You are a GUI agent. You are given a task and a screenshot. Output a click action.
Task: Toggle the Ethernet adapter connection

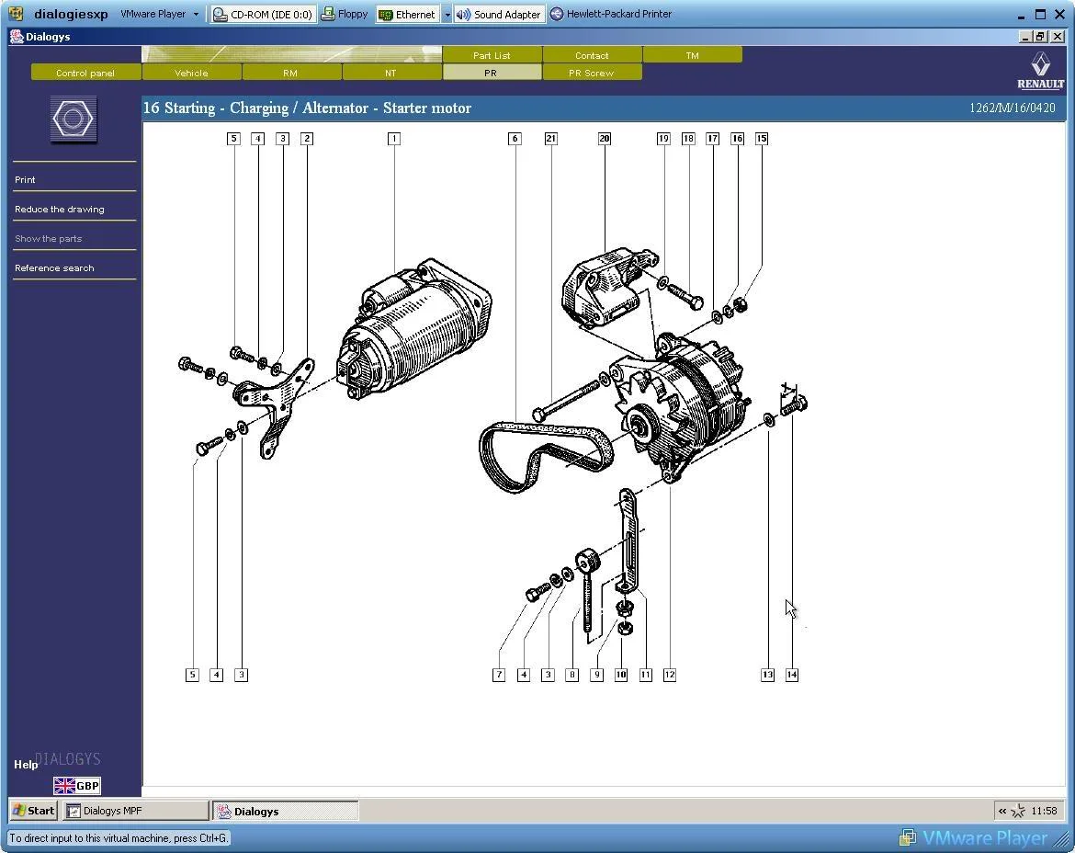tap(407, 14)
